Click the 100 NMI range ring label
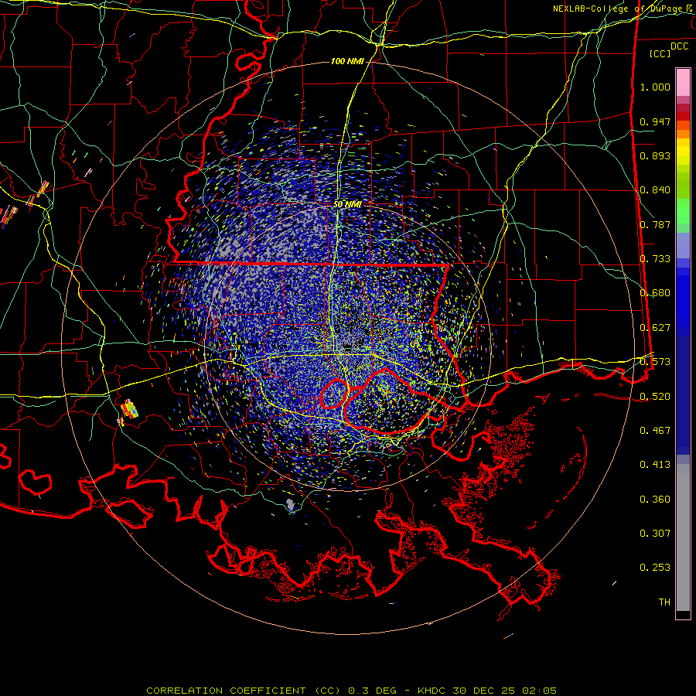 347,61
